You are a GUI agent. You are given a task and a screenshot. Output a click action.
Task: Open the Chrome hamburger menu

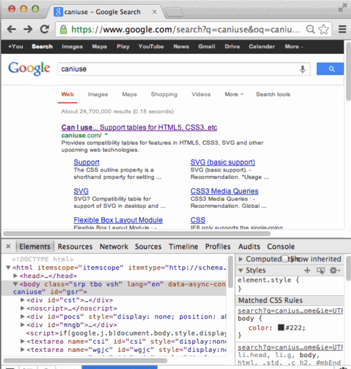coord(342,30)
